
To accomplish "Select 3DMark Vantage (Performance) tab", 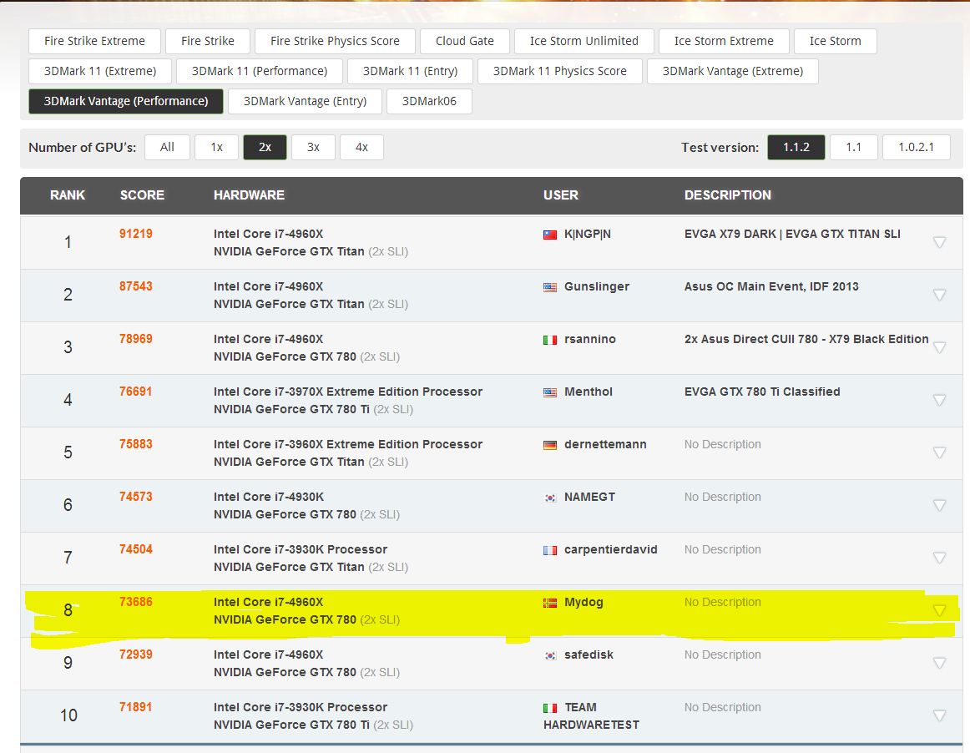I will (x=125, y=102).
